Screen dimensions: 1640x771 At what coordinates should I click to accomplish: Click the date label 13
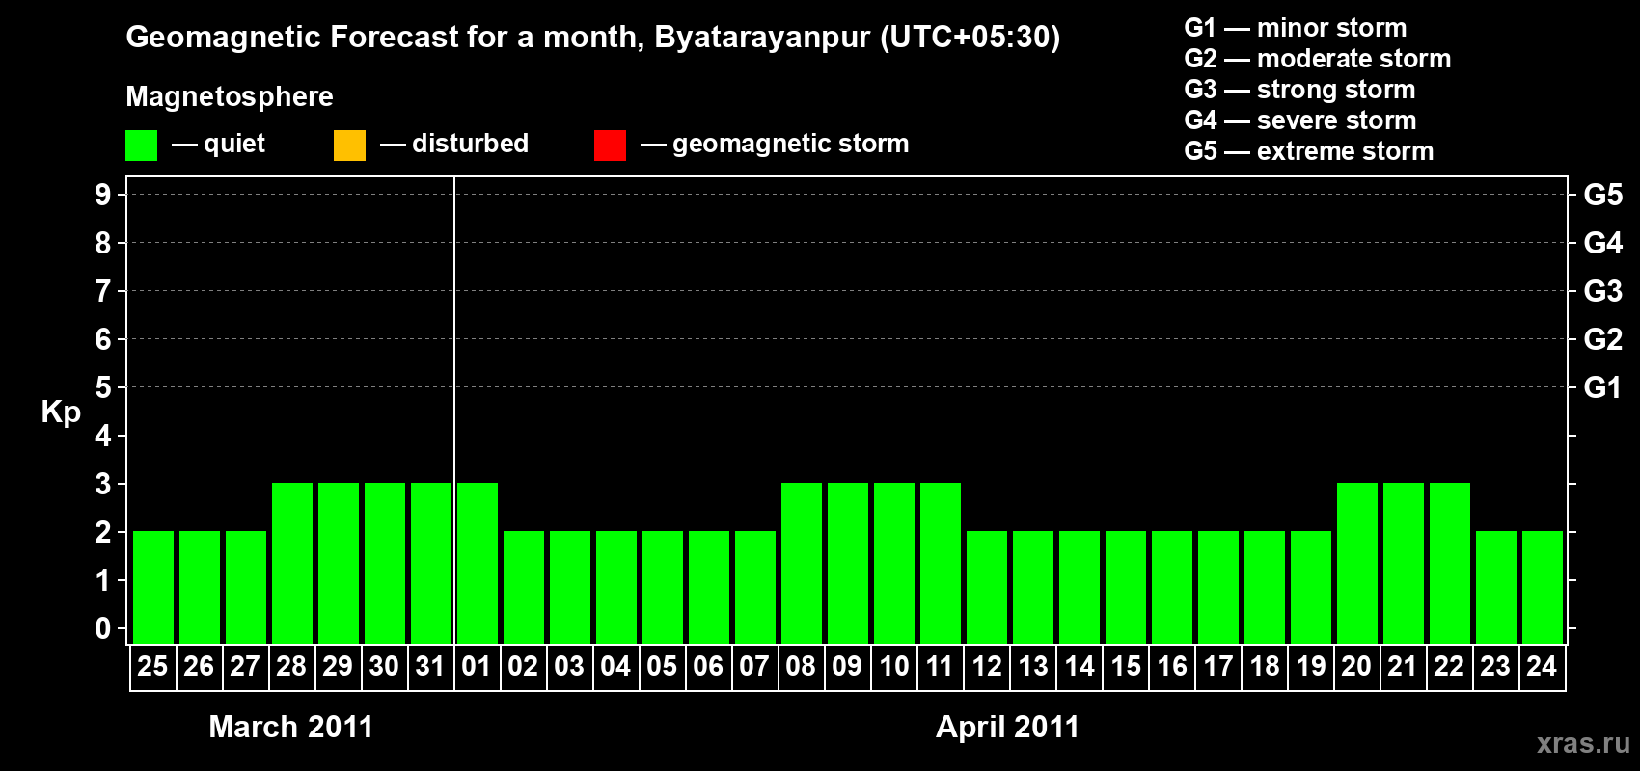1032,667
